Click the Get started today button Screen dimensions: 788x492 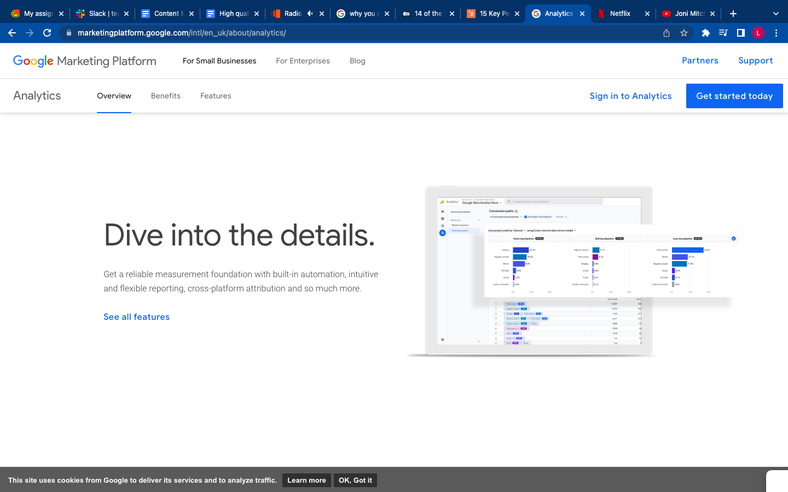(x=734, y=96)
